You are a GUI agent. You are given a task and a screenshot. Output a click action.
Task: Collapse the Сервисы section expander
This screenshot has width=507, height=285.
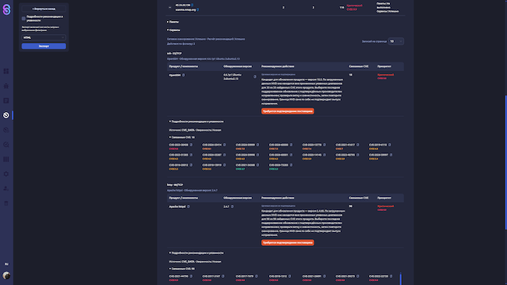pyautogui.click(x=174, y=30)
